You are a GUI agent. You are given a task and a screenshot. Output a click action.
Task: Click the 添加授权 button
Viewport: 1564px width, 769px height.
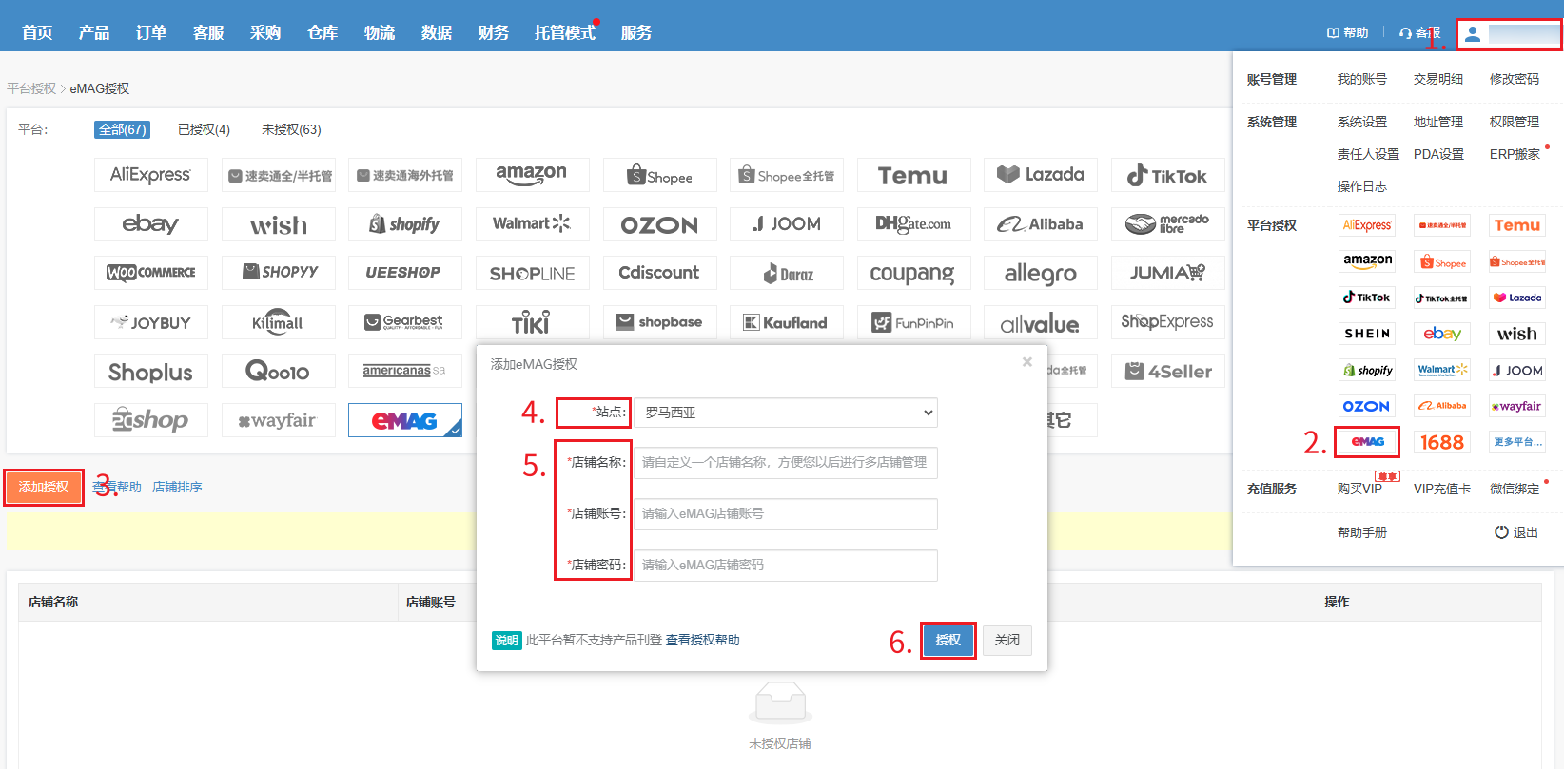44,487
